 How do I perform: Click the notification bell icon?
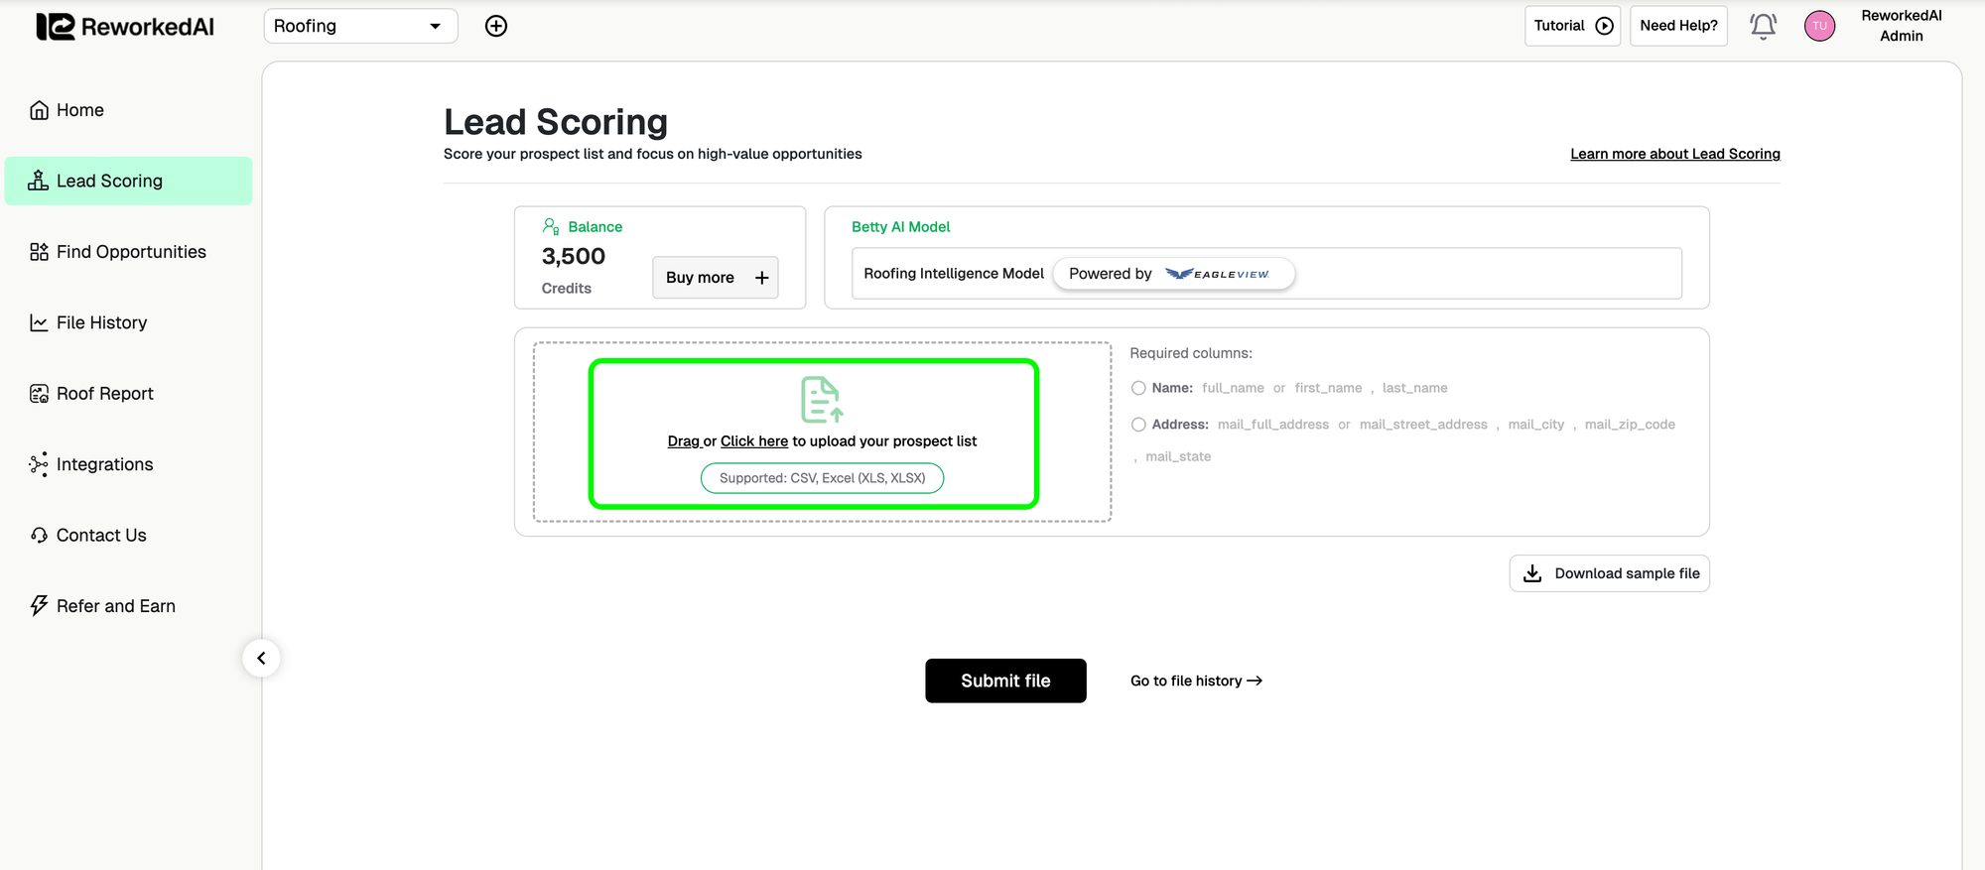tap(1763, 26)
